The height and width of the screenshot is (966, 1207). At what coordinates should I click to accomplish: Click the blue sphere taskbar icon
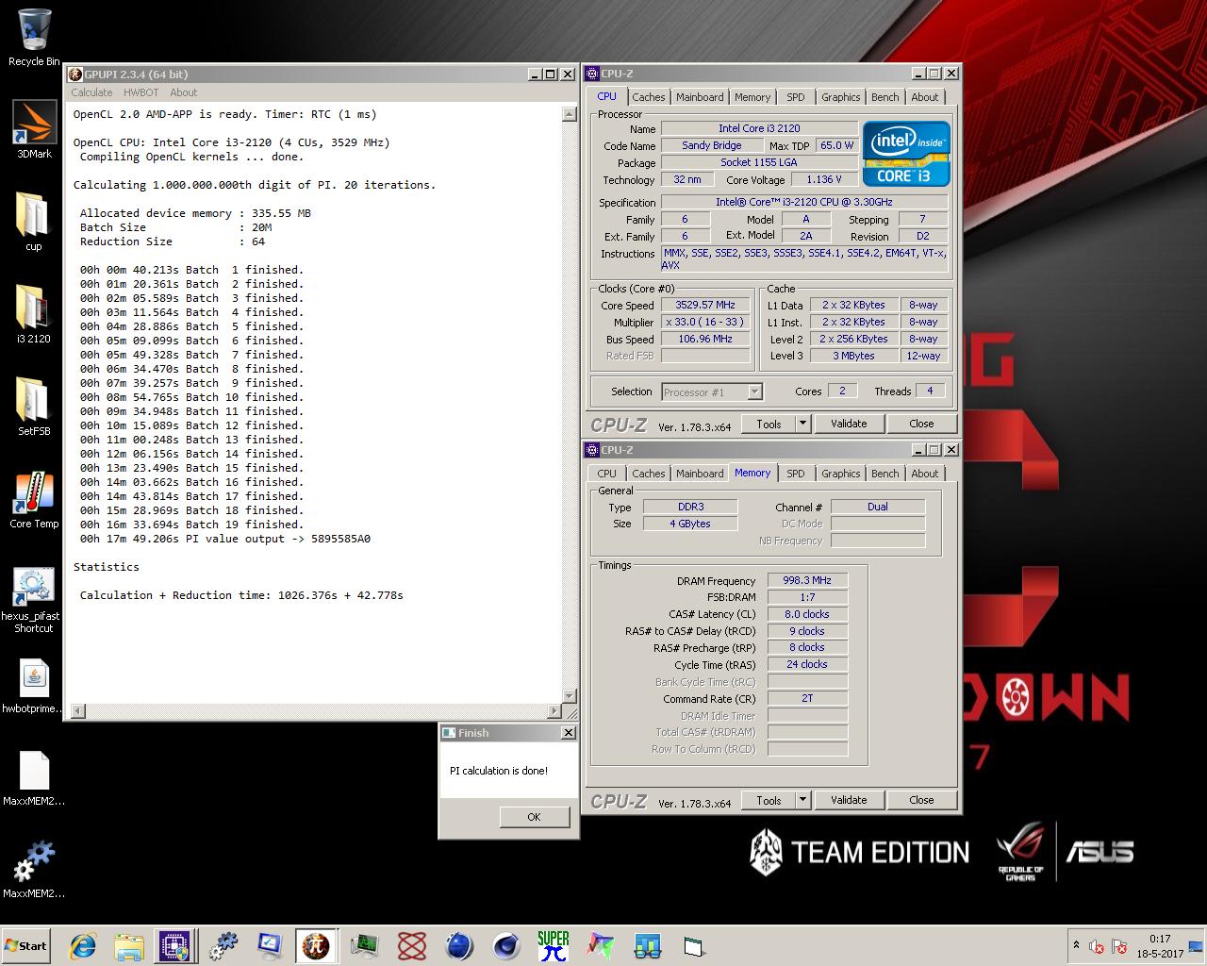pos(458,945)
